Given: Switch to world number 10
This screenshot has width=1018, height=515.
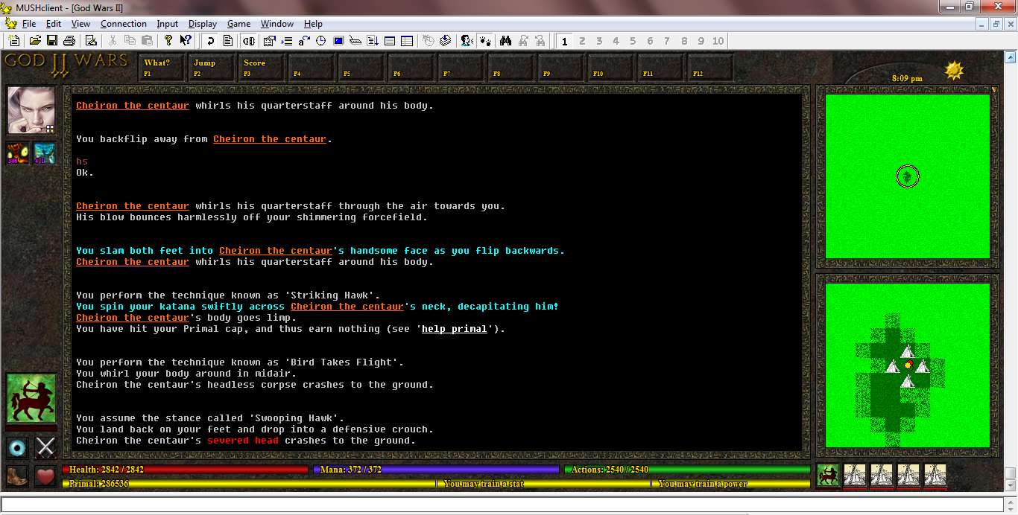Looking at the screenshot, I should [x=718, y=41].
